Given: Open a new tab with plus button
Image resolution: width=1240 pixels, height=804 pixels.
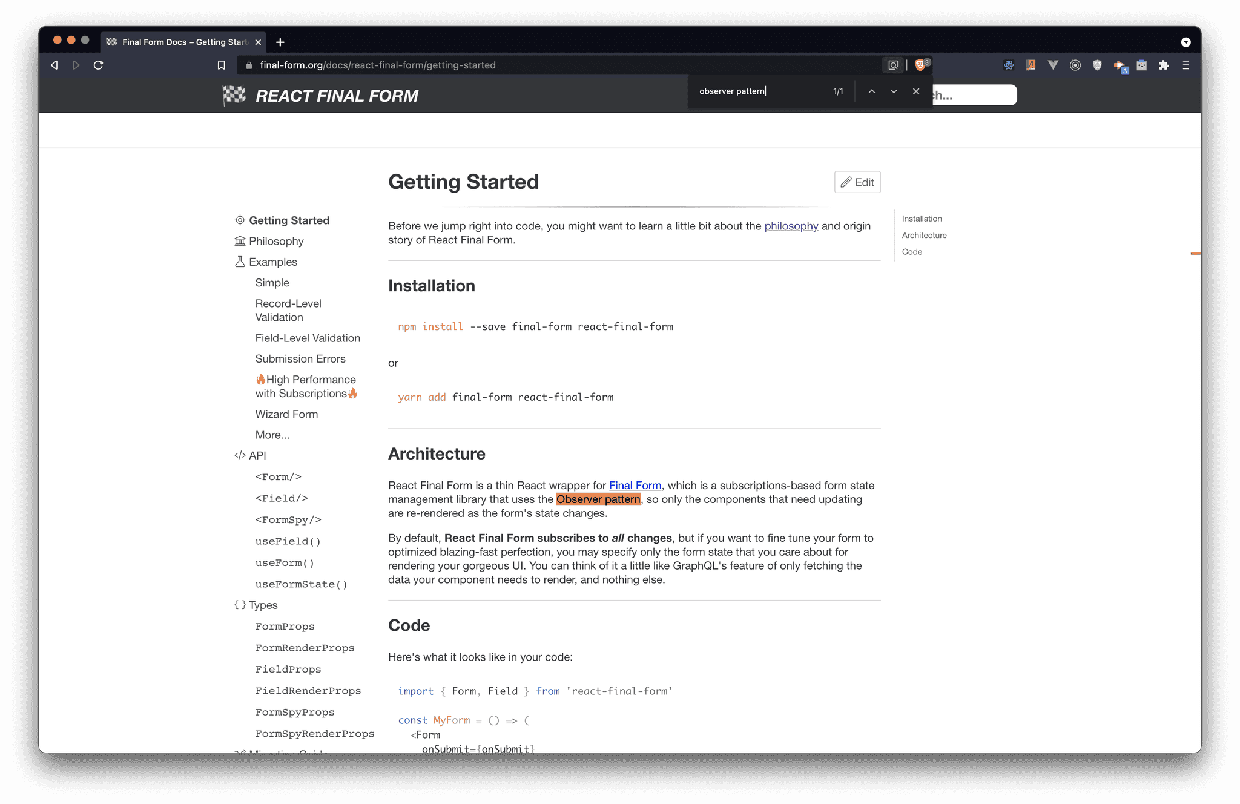Looking at the screenshot, I should coord(280,42).
